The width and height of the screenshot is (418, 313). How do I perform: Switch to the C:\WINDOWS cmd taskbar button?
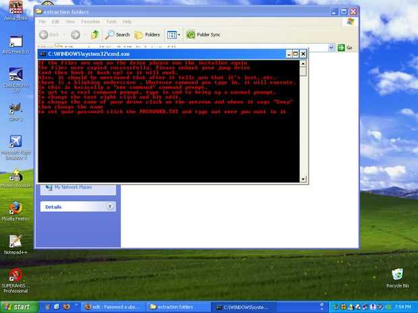243,307
